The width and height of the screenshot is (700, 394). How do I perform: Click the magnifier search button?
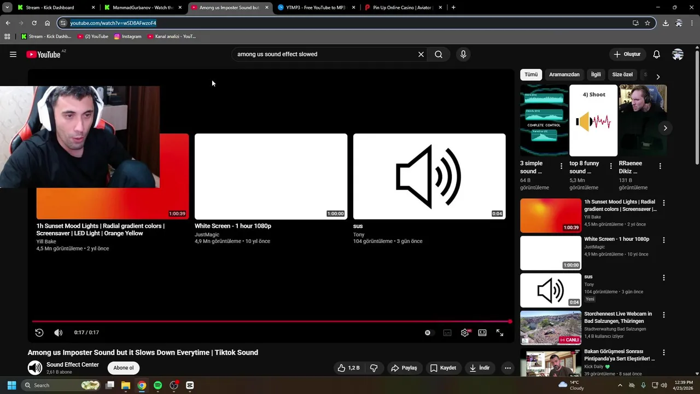(x=439, y=54)
